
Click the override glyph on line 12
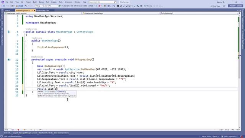point(9,59)
